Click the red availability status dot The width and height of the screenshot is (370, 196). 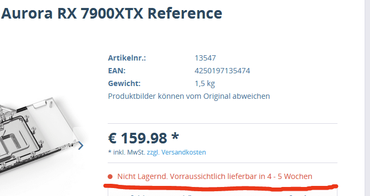[110, 176]
